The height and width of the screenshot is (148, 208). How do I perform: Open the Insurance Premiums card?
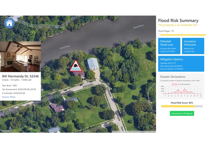pos(193,46)
